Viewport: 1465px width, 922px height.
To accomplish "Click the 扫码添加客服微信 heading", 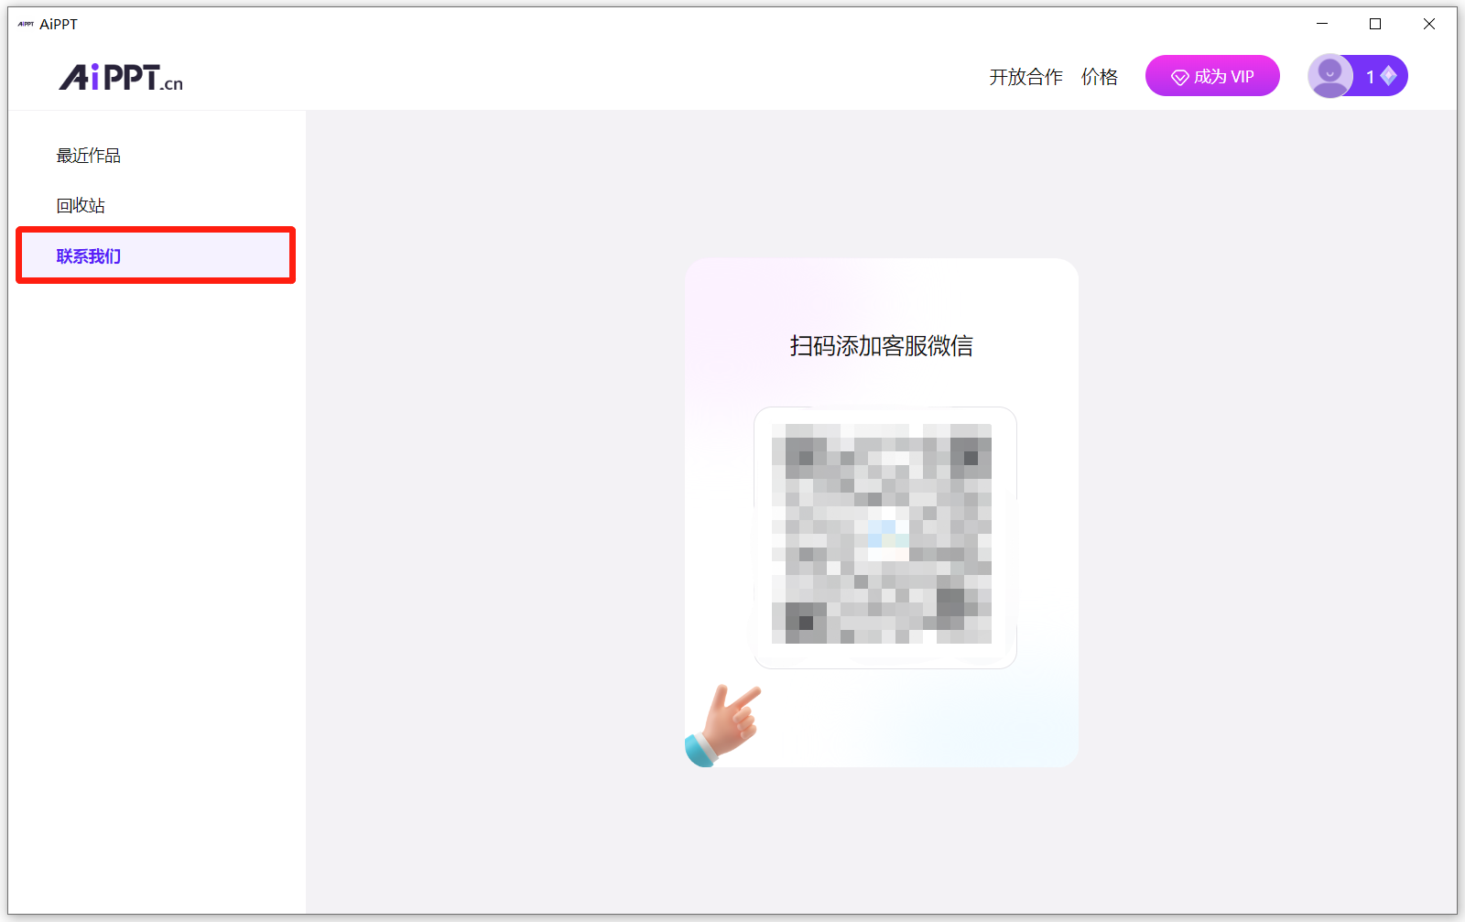I will [882, 346].
